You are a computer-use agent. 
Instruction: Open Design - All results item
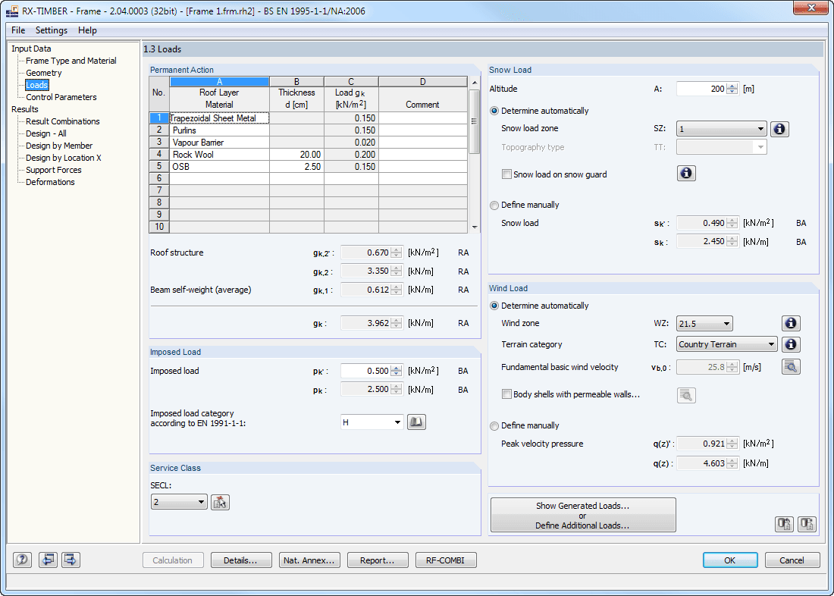click(46, 133)
